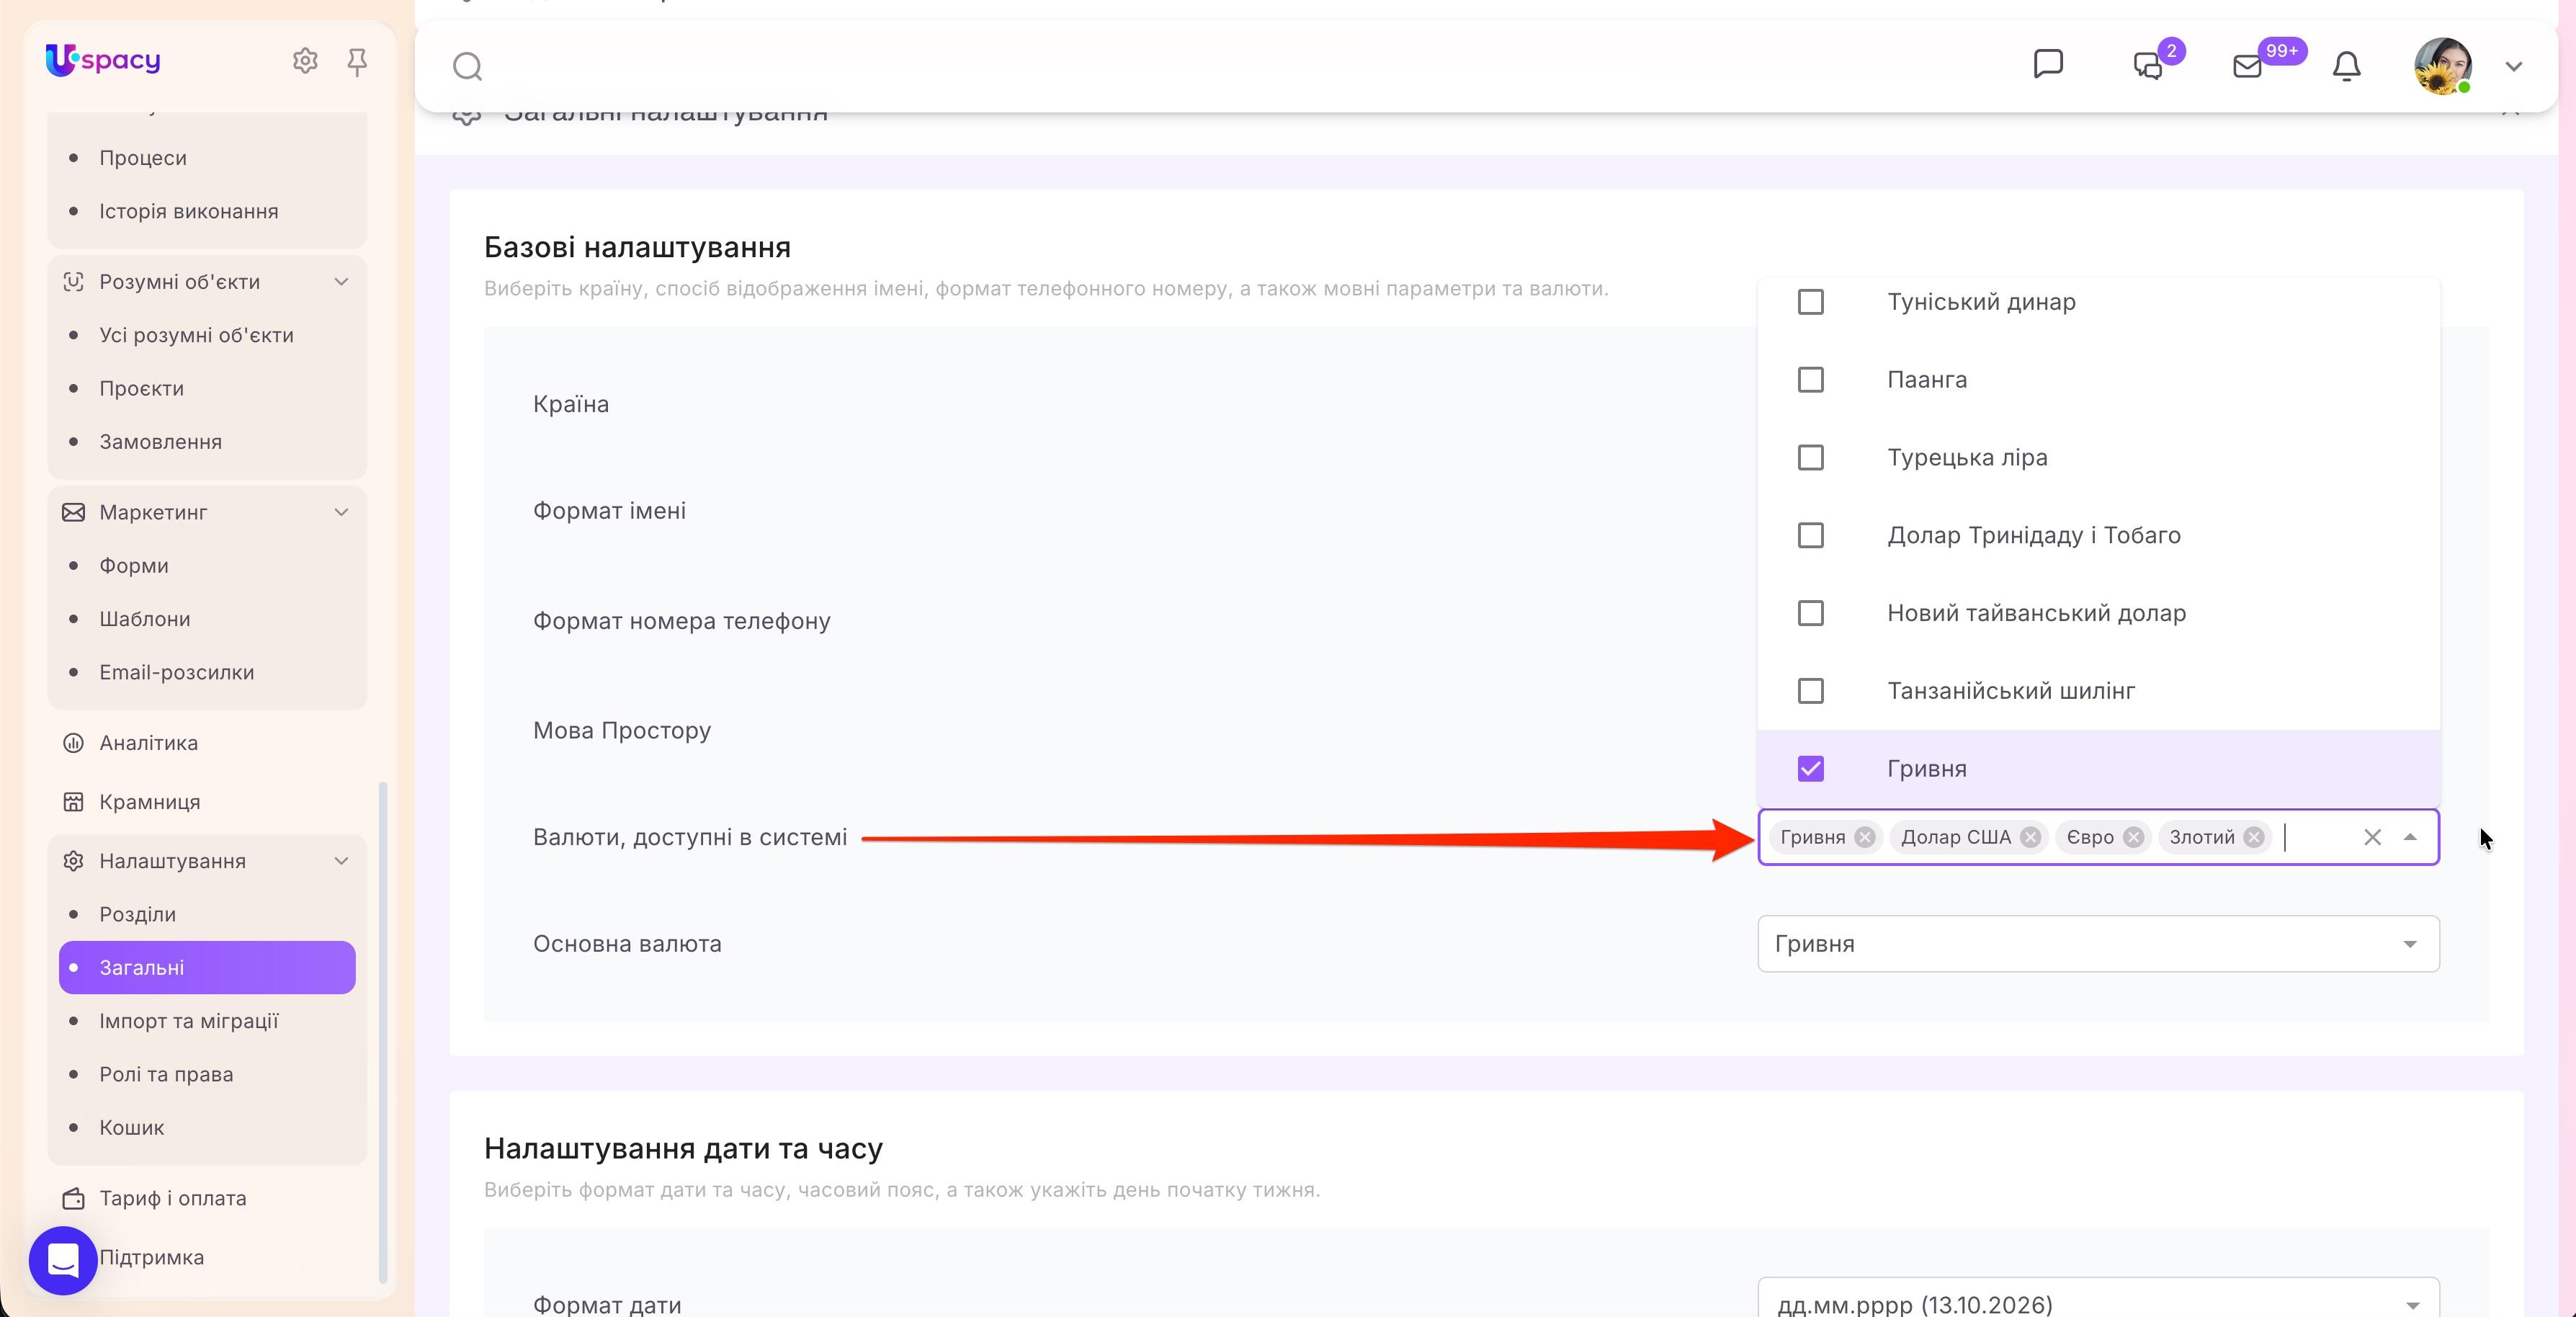Viewport: 2576px width, 1317px height.
Task: Expand the user profile menu chevron
Action: tap(2513, 66)
